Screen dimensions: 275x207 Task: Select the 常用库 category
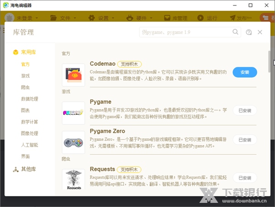coord(28,52)
